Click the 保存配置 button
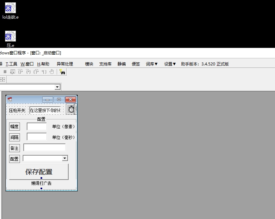 [39, 172]
